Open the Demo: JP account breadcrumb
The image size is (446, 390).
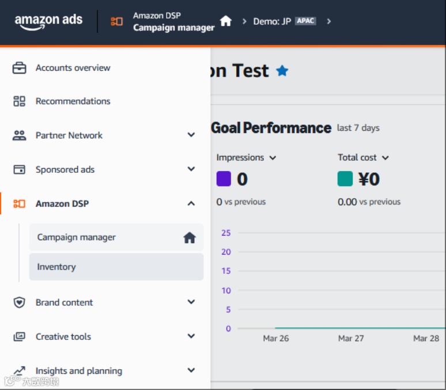(272, 21)
